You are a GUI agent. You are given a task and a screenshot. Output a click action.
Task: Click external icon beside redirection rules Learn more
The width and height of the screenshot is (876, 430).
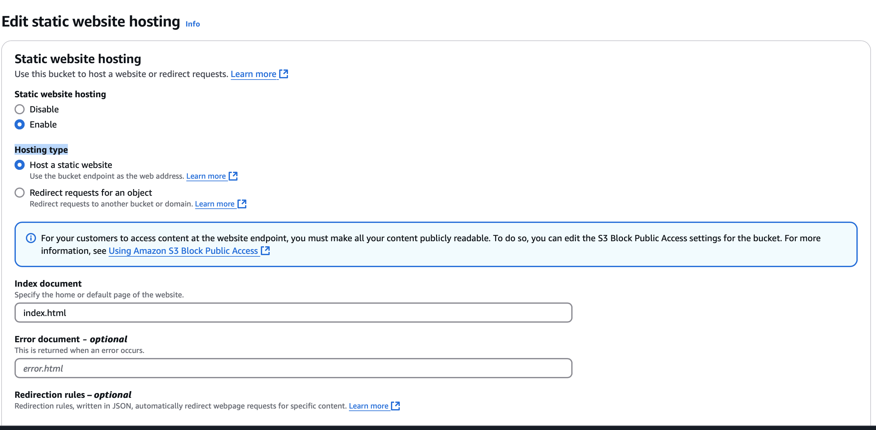click(396, 406)
